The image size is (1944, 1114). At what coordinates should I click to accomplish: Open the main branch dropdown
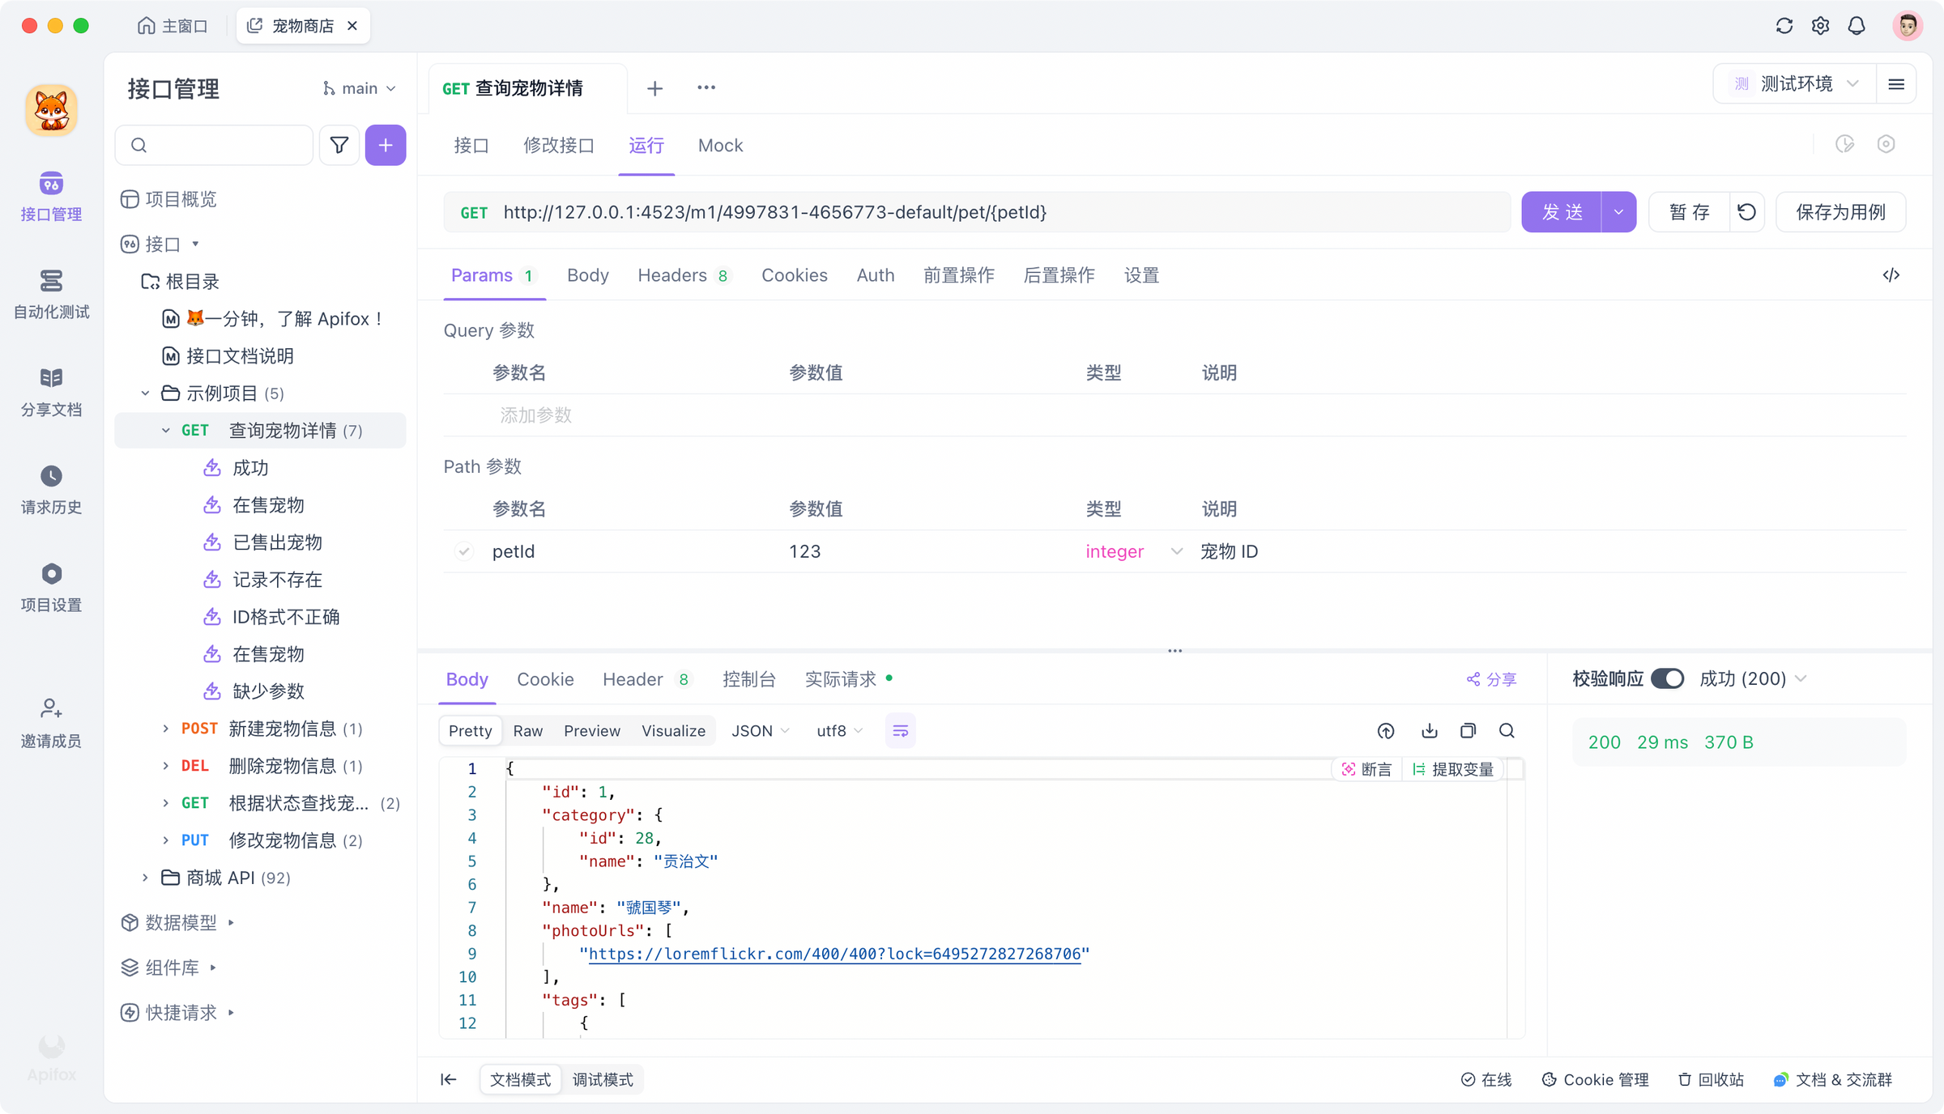[x=359, y=87]
